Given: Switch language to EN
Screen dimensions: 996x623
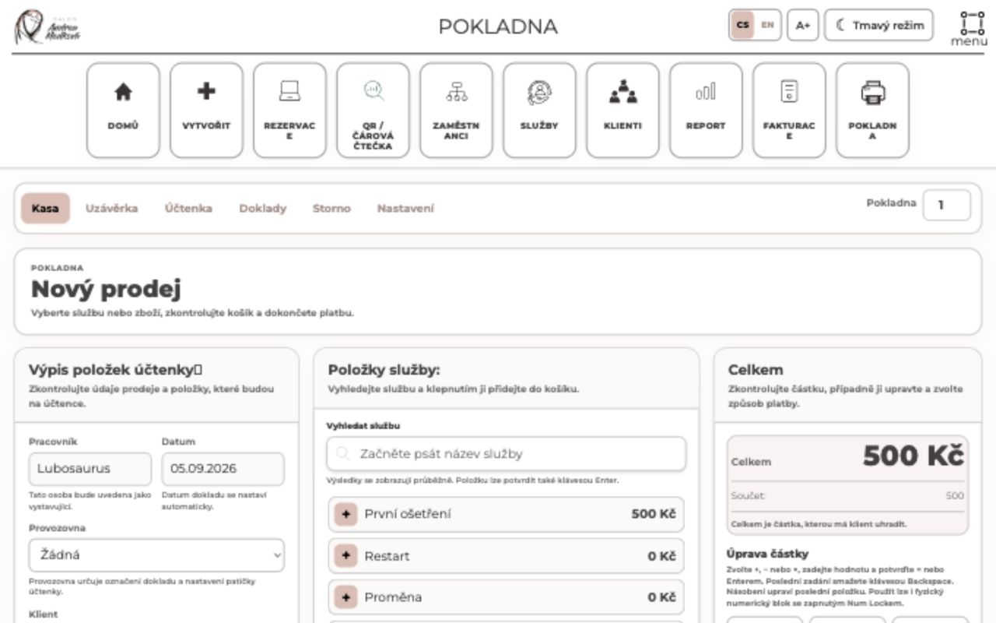Looking at the screenshot, I should point(767,25).
